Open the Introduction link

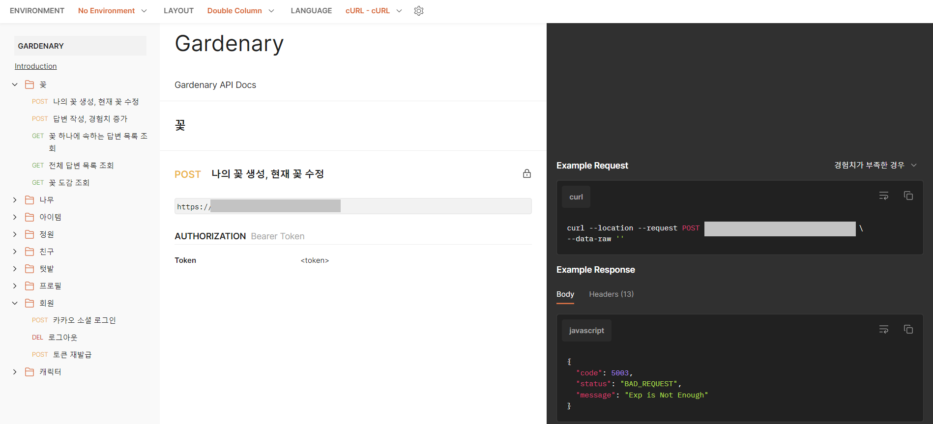click(35, 66)
